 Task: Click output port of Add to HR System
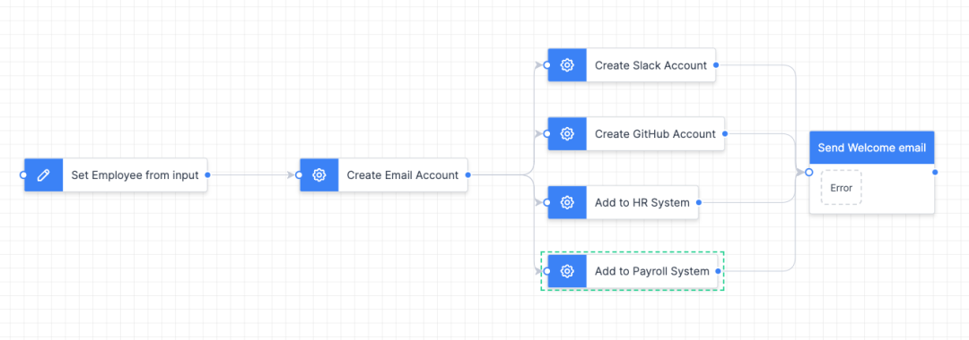tap(698, 202)
